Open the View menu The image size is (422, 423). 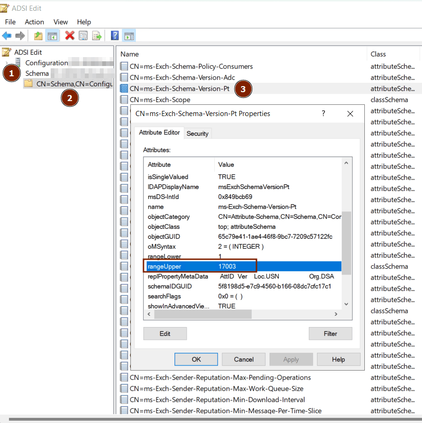(x=60, y=22)
